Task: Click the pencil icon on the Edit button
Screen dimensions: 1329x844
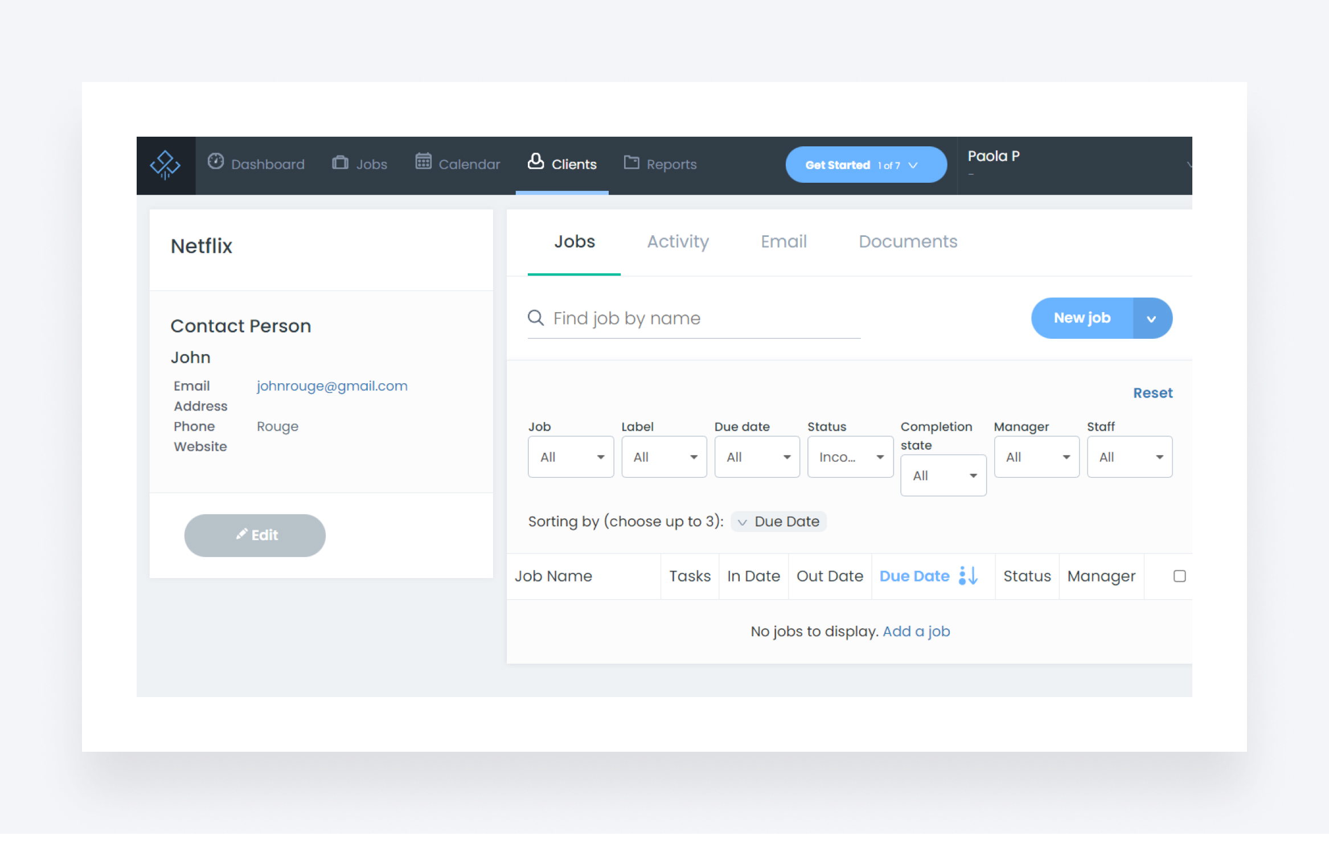Action: pyautogui.click(x=241, y=534)
